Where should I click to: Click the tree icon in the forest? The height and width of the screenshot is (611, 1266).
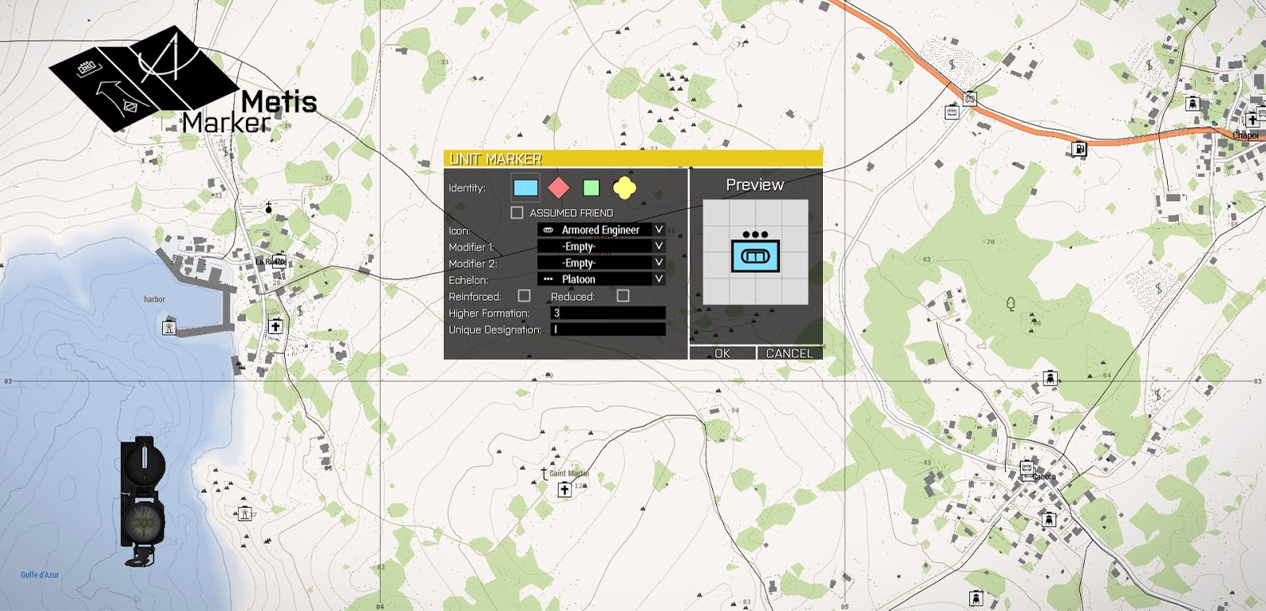coord(1010,304)
